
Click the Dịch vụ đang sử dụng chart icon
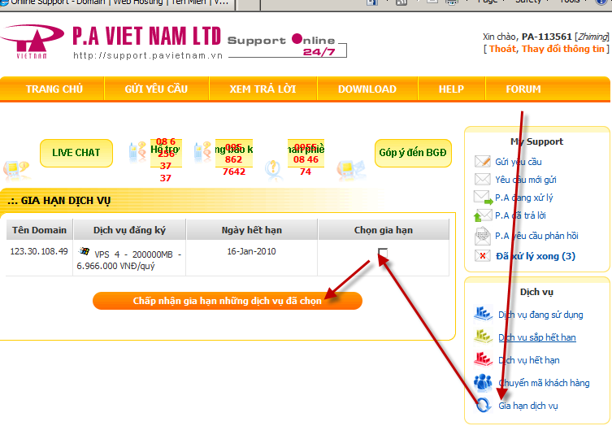click(484, 314)
